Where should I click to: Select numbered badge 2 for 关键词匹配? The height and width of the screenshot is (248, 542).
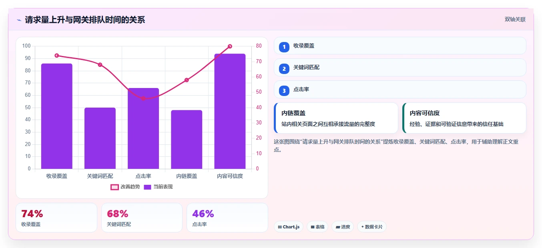[284, 69]
